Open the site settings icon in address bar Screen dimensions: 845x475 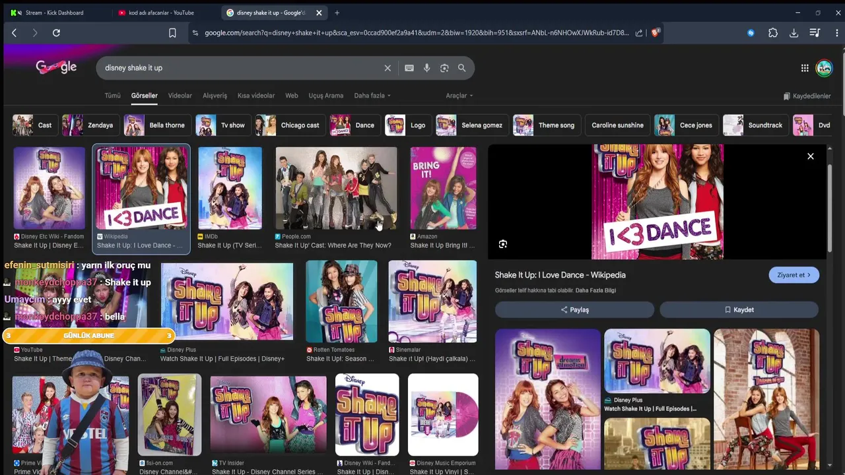195,33
